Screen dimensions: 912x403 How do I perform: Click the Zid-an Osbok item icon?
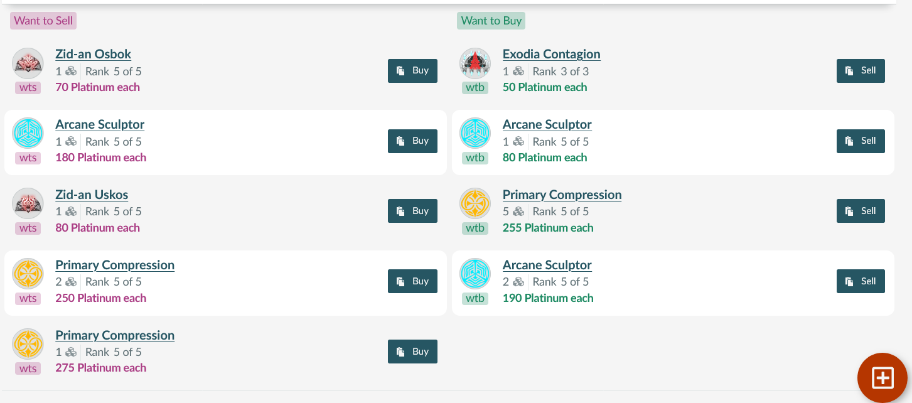[x=28, y=63]
